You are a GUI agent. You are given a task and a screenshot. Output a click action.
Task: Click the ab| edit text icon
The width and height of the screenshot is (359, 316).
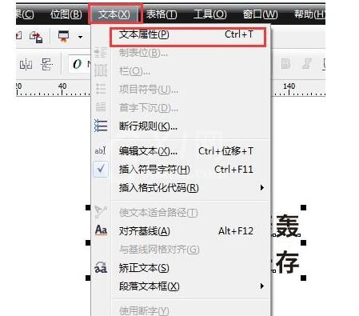pyautogui.click(x=100, y=151)
